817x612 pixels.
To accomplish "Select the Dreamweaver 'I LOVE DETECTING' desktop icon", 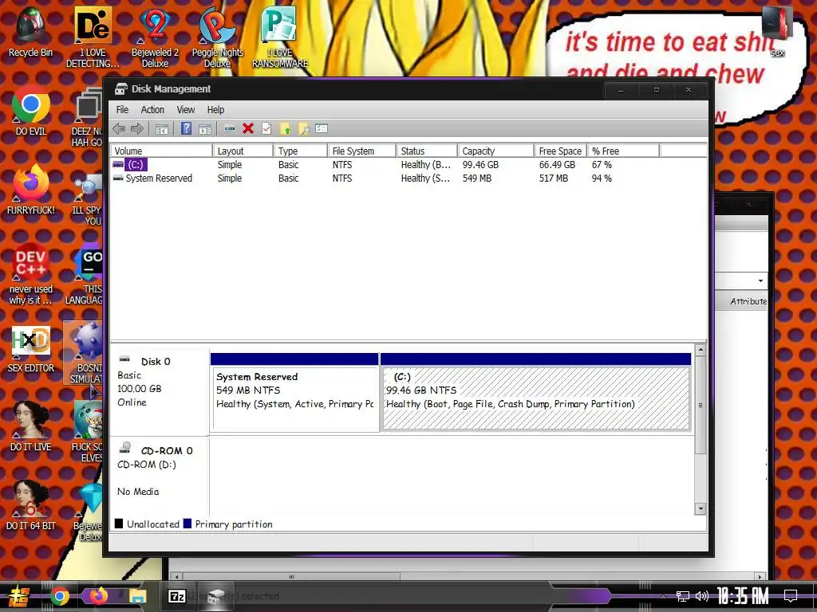I will coord(93,37).
